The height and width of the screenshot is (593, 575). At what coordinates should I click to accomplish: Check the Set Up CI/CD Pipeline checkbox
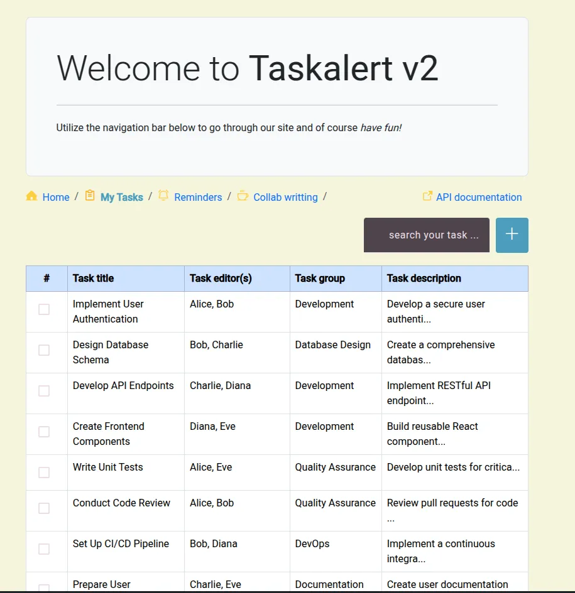pos(44,549)
